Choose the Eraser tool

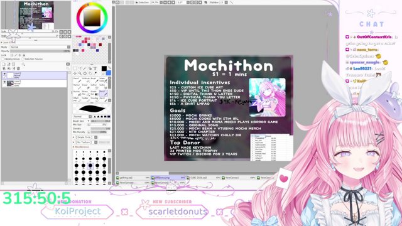(x=86, y=87)
